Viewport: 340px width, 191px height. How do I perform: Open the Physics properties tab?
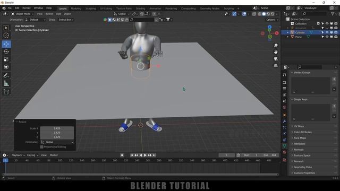point(285,134)
